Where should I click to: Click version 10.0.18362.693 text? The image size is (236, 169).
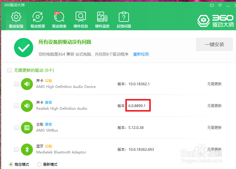pos(141,150)
